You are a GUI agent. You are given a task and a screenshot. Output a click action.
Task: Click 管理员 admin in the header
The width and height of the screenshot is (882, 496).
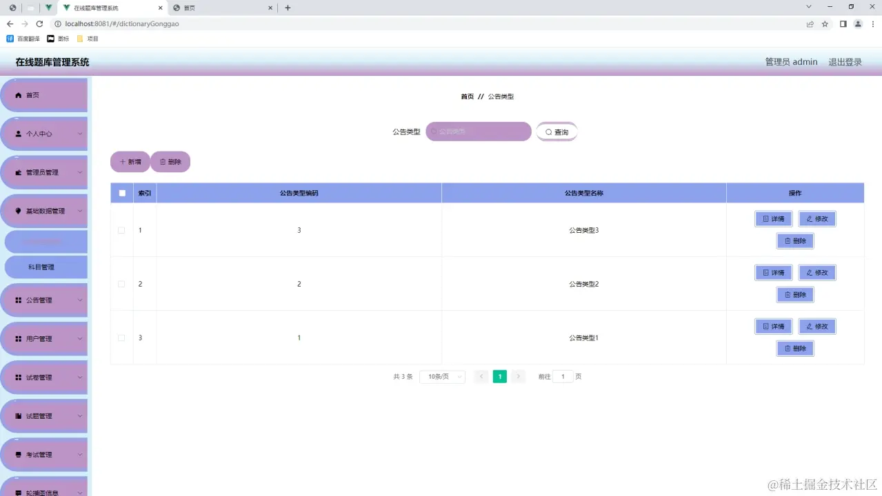point(791,62)
